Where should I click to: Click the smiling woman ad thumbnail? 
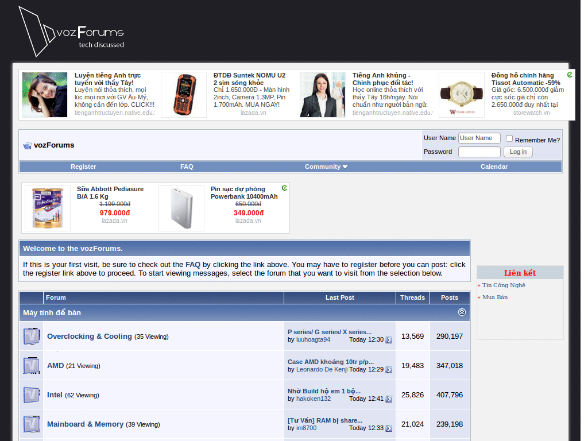45,95
